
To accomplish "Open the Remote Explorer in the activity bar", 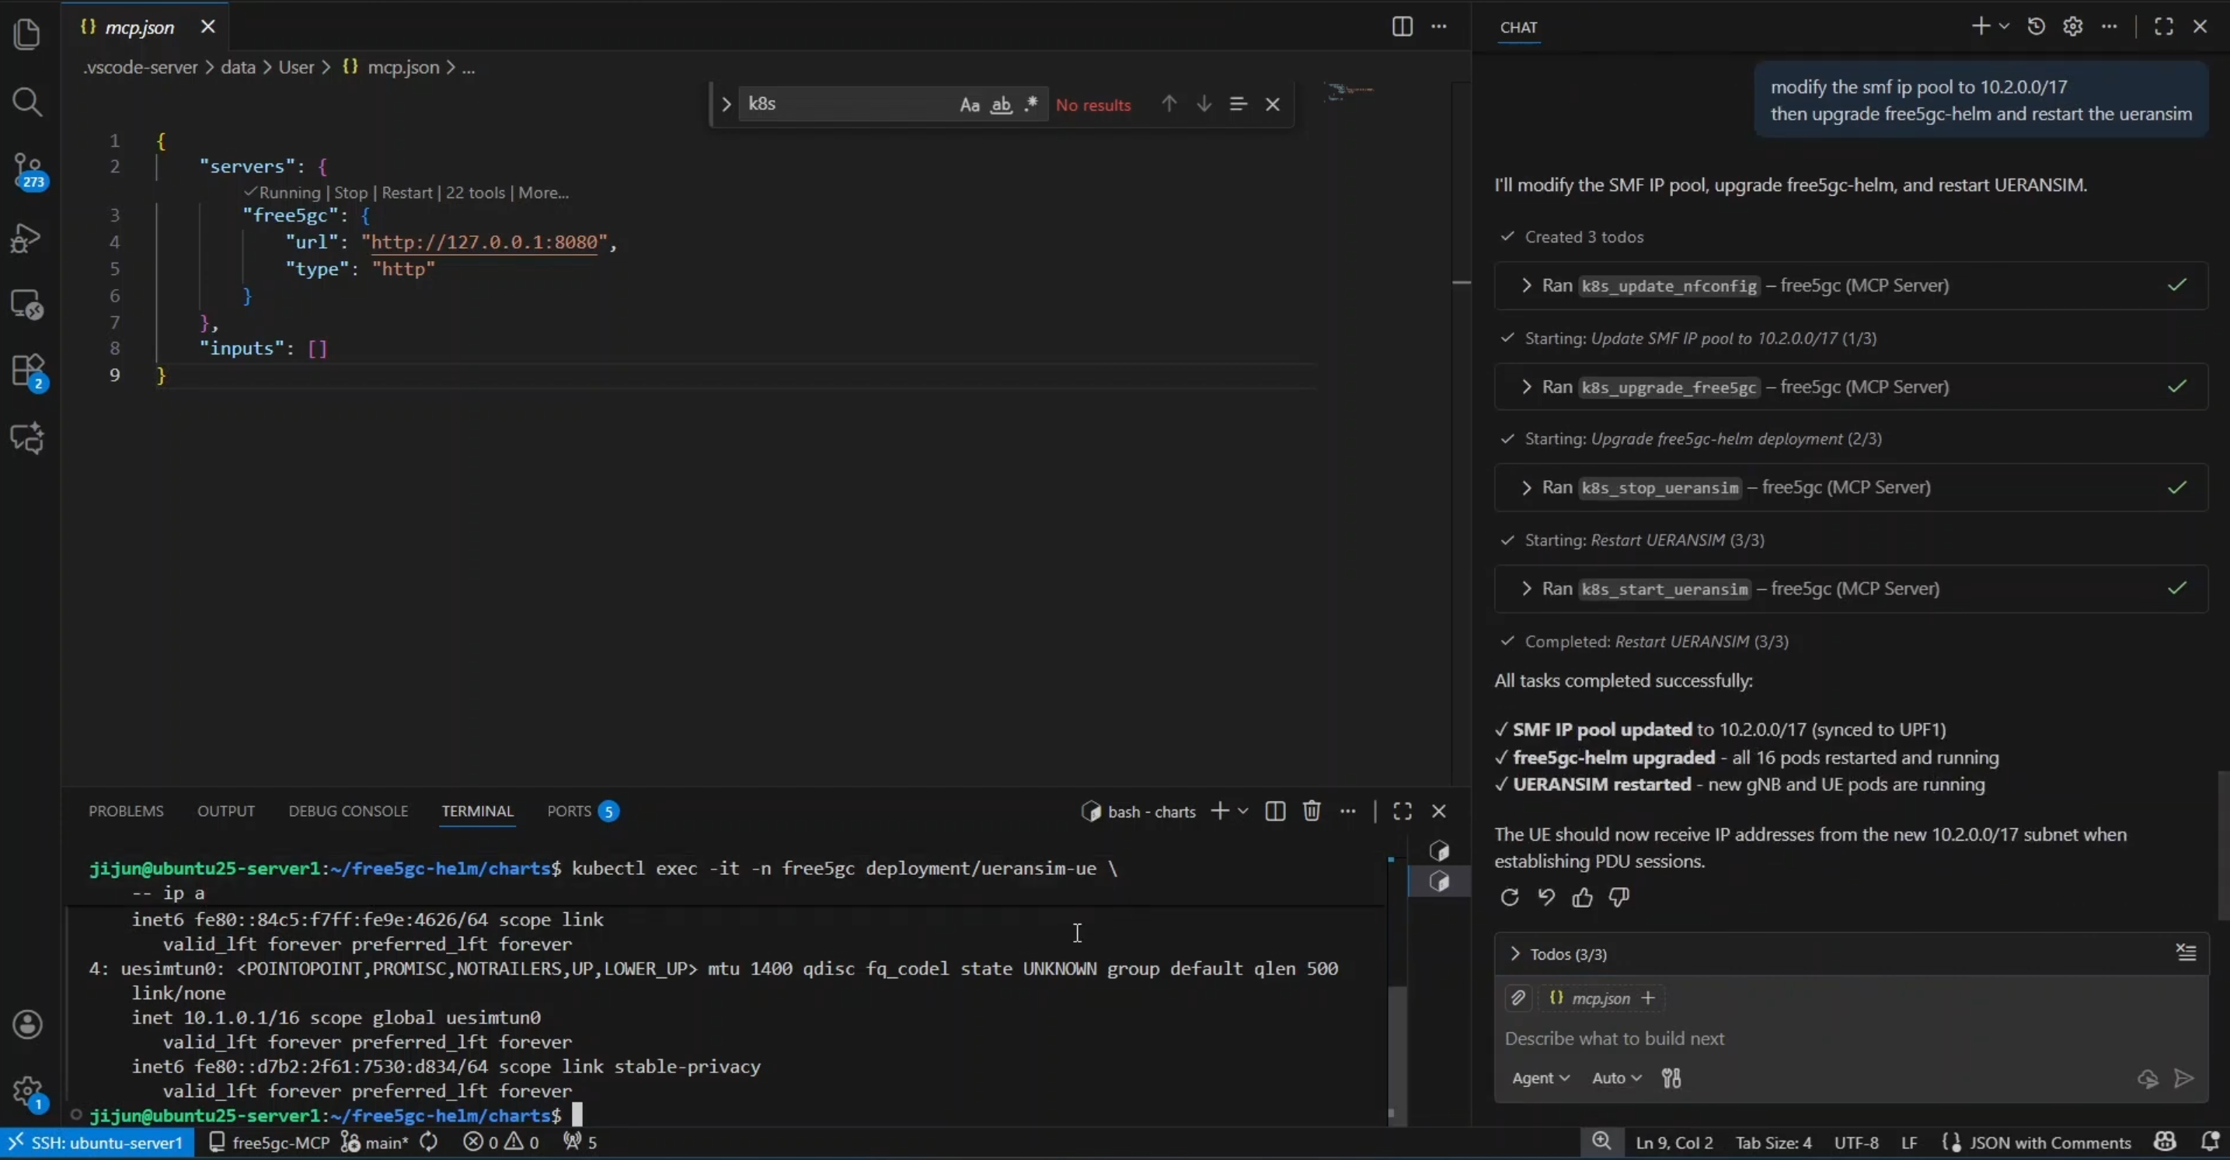I will pyautogui.click(x=29, y=303).
